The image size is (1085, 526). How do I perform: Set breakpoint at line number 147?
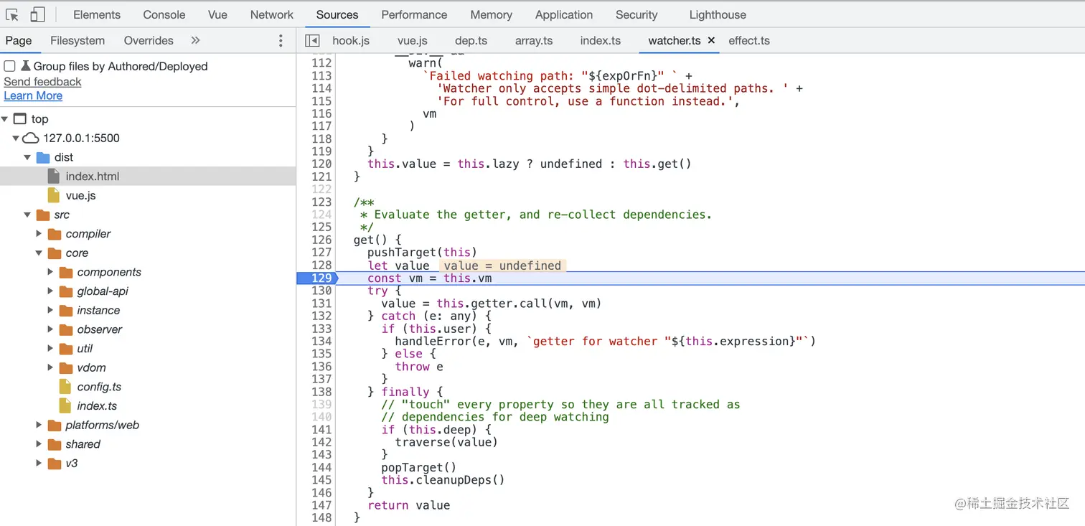(x=321, y=505)
